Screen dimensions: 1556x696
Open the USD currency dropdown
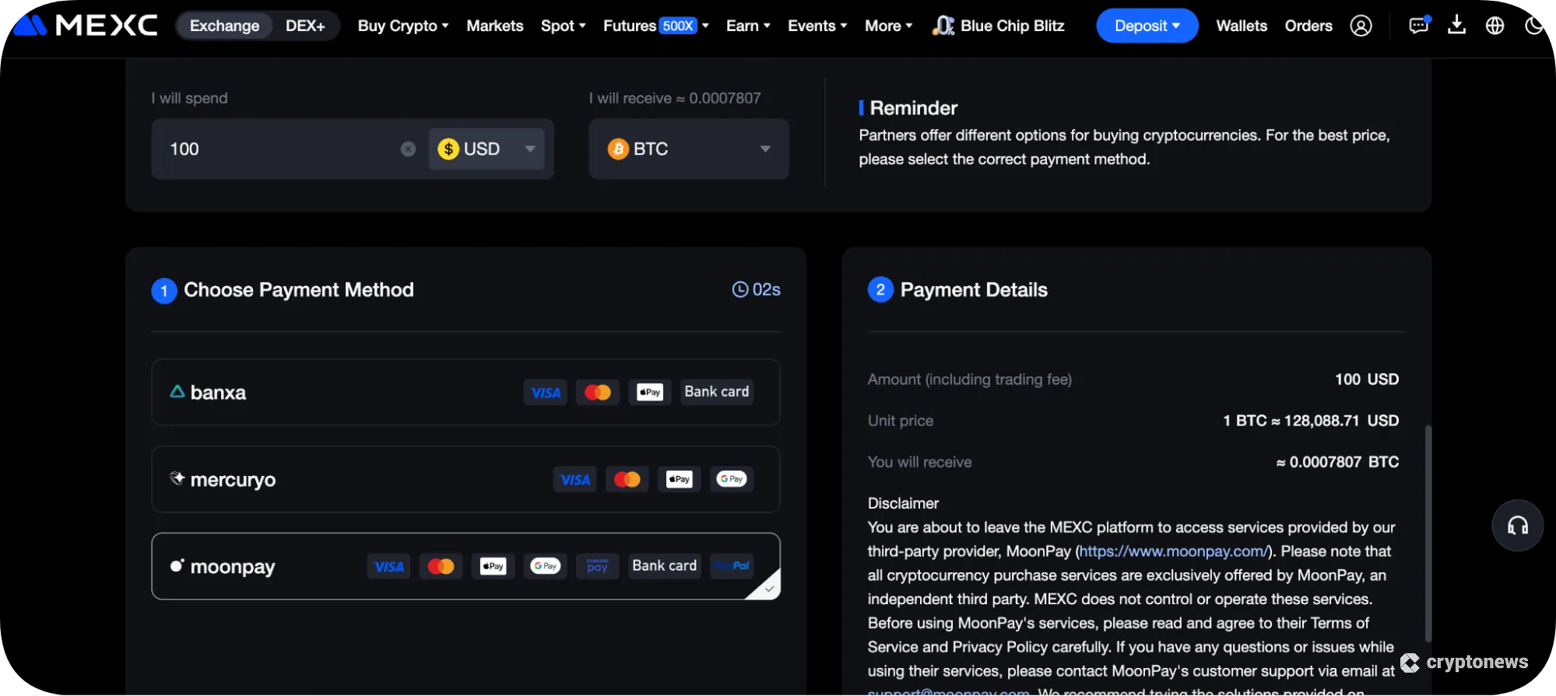click(x=487, y=149)
